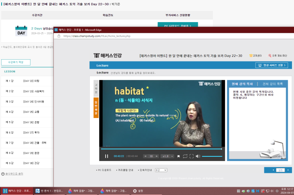The height and width of the screenshot is (195, 294).
Task: Open lesson 제 2 강 [DAY 23] 사원복지
Action: click(27, 91)
